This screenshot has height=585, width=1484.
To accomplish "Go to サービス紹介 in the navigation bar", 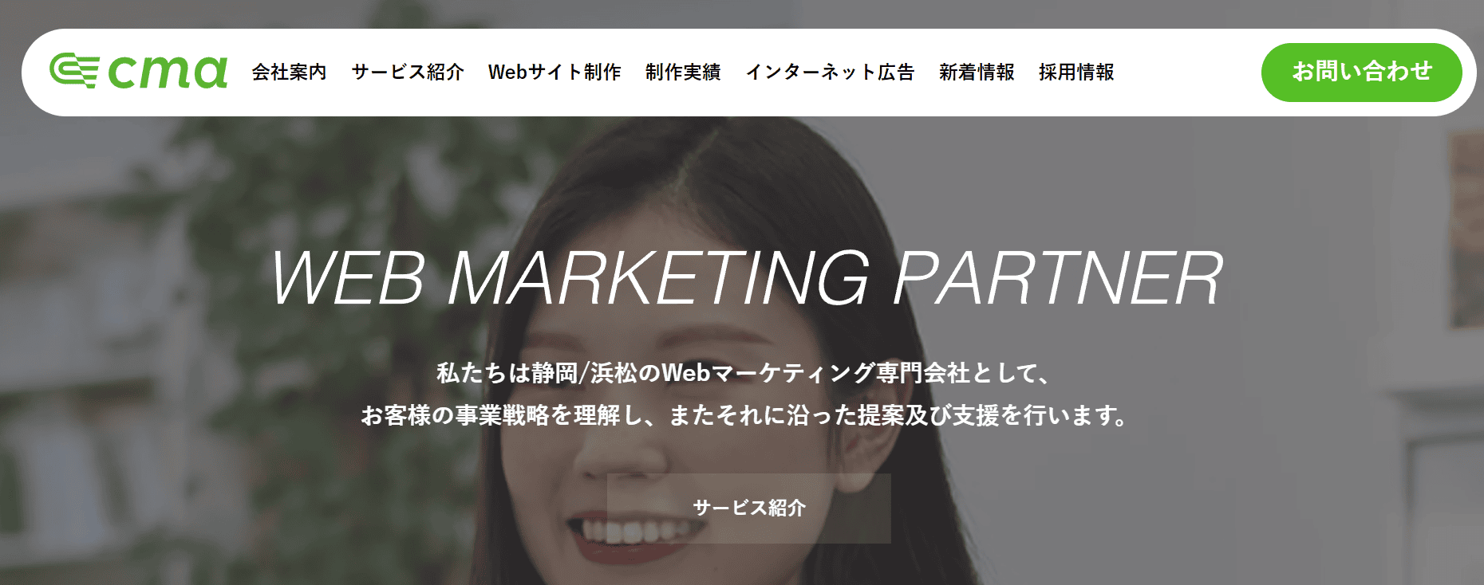I will click(408, 72).
